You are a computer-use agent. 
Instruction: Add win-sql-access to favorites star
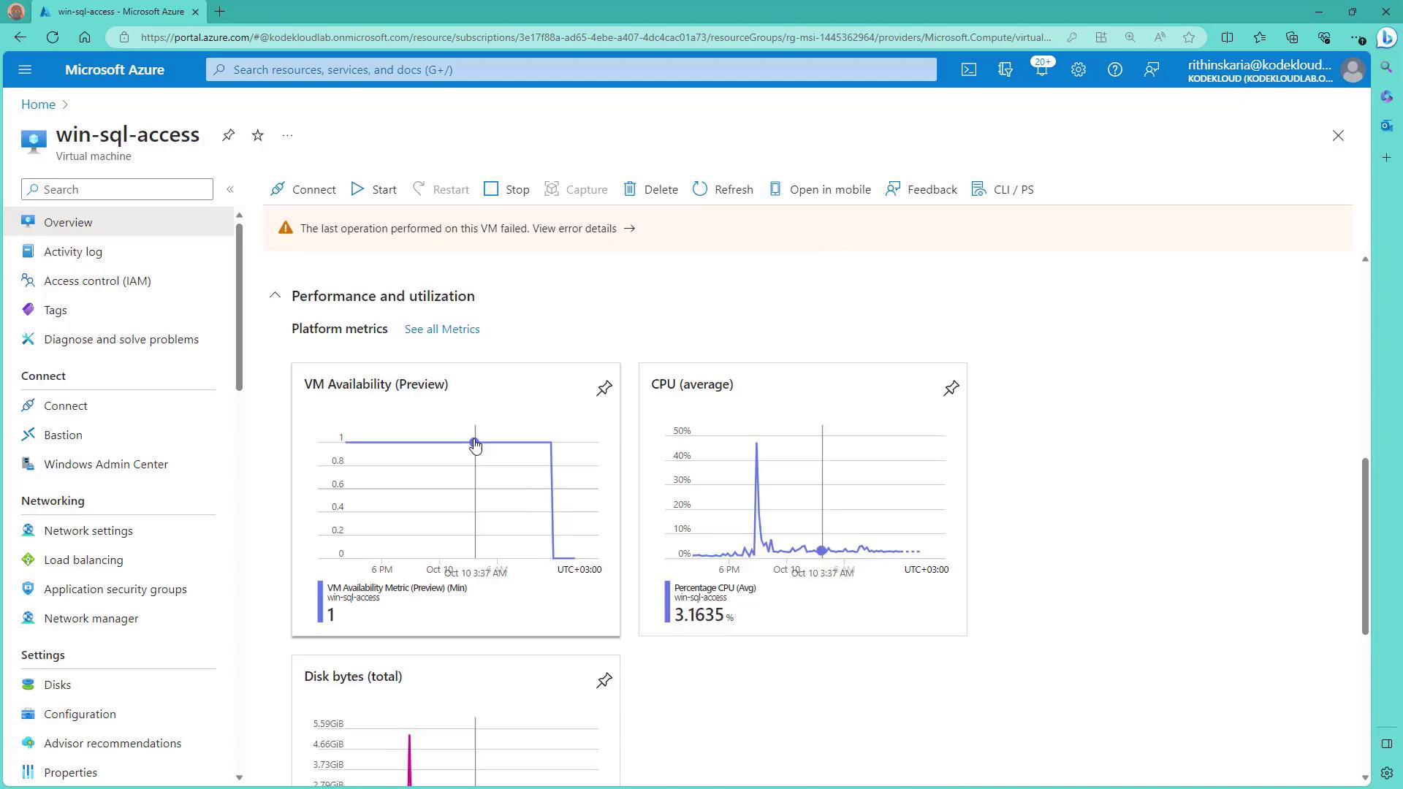coord(257,135)
